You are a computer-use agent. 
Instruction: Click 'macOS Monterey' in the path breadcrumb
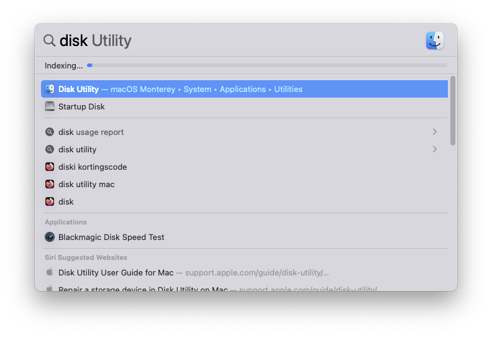tap(143, 89)
